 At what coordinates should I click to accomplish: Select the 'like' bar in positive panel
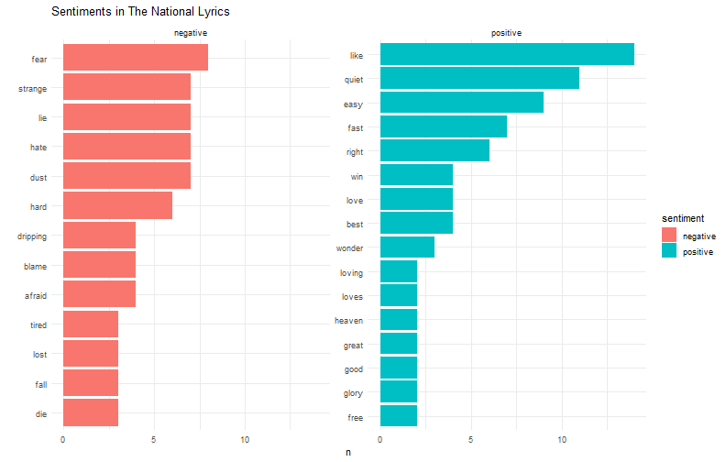tap(508, 54)
